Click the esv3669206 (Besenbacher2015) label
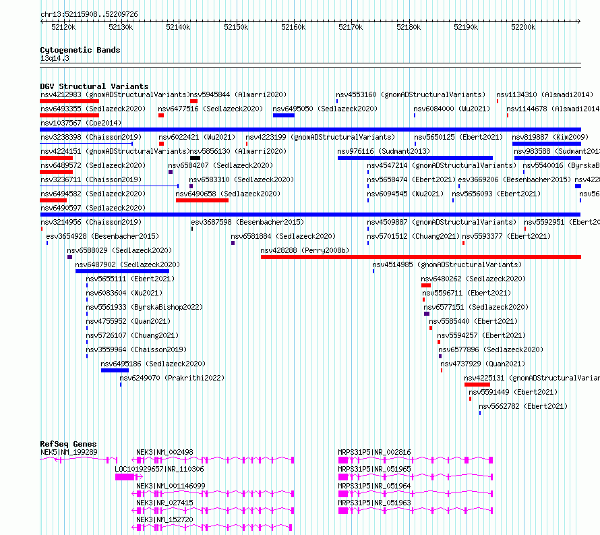Screen dimensions: 600x535 [x=514, y=179]
